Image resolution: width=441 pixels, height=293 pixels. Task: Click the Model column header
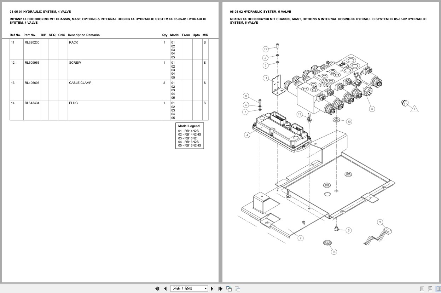coord(175,35)
